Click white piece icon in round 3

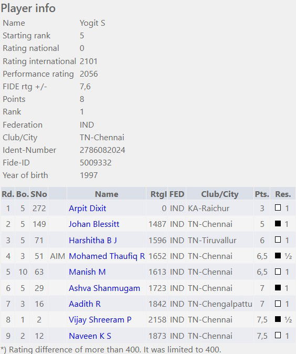click(x=278, y=240)
